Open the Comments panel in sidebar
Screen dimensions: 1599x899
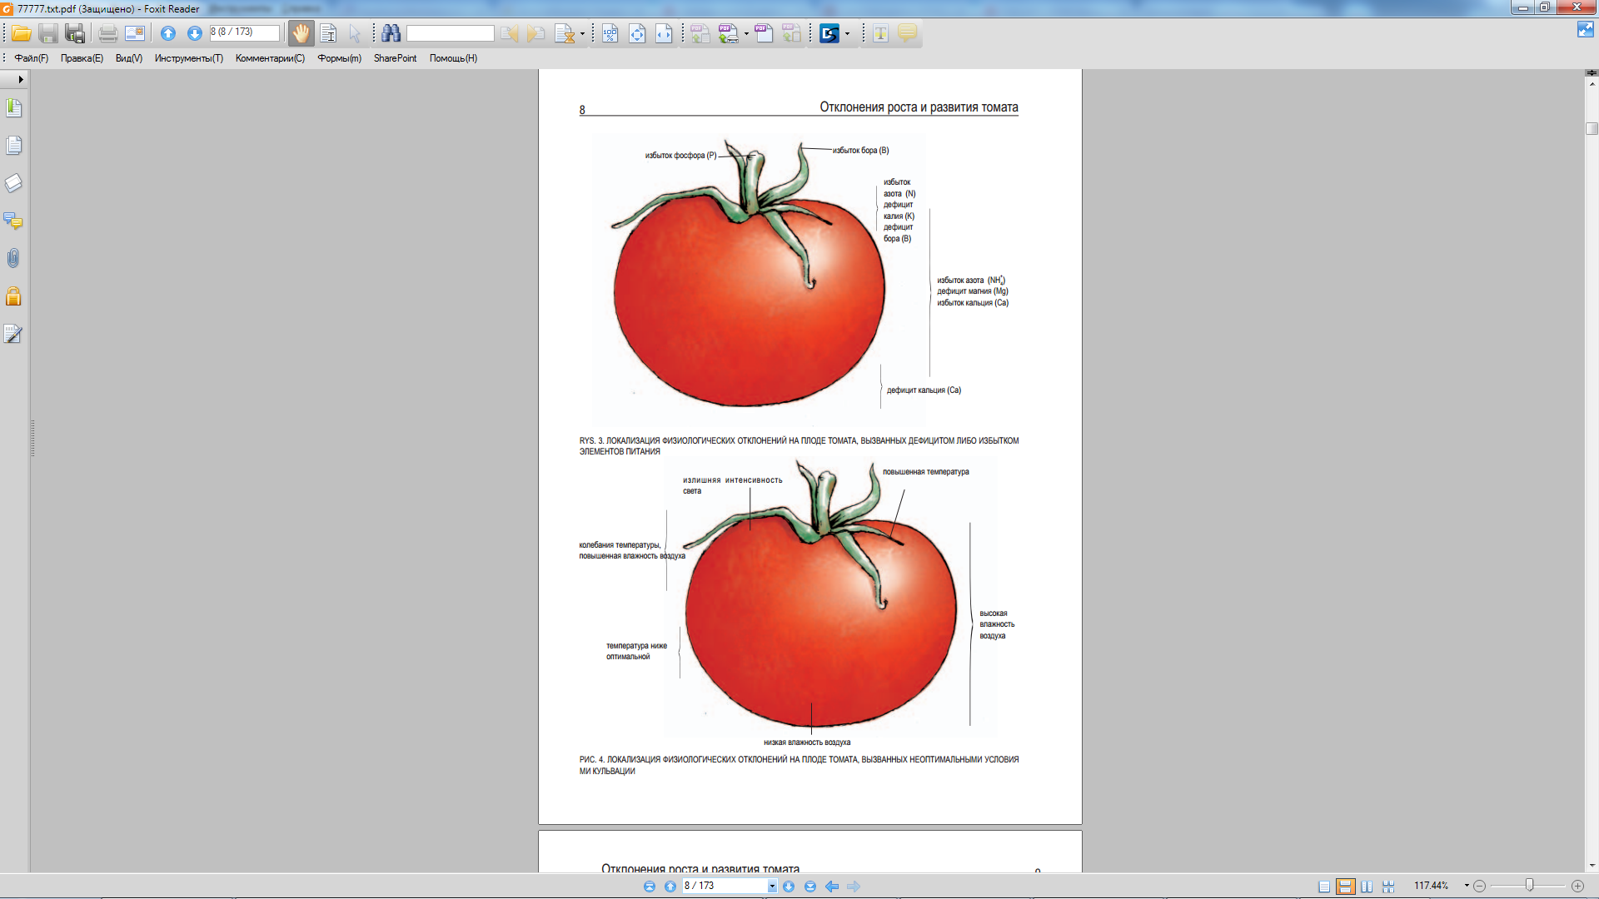click(13, 221)
